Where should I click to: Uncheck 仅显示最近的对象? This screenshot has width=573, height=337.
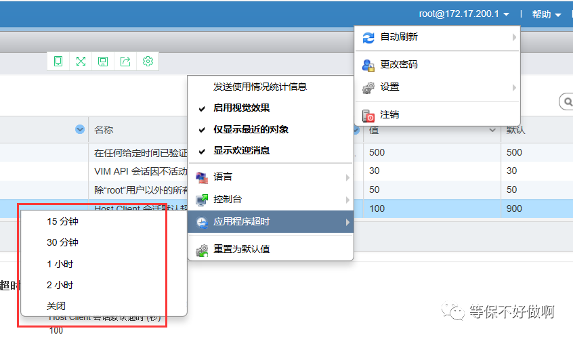coord(251,129)
